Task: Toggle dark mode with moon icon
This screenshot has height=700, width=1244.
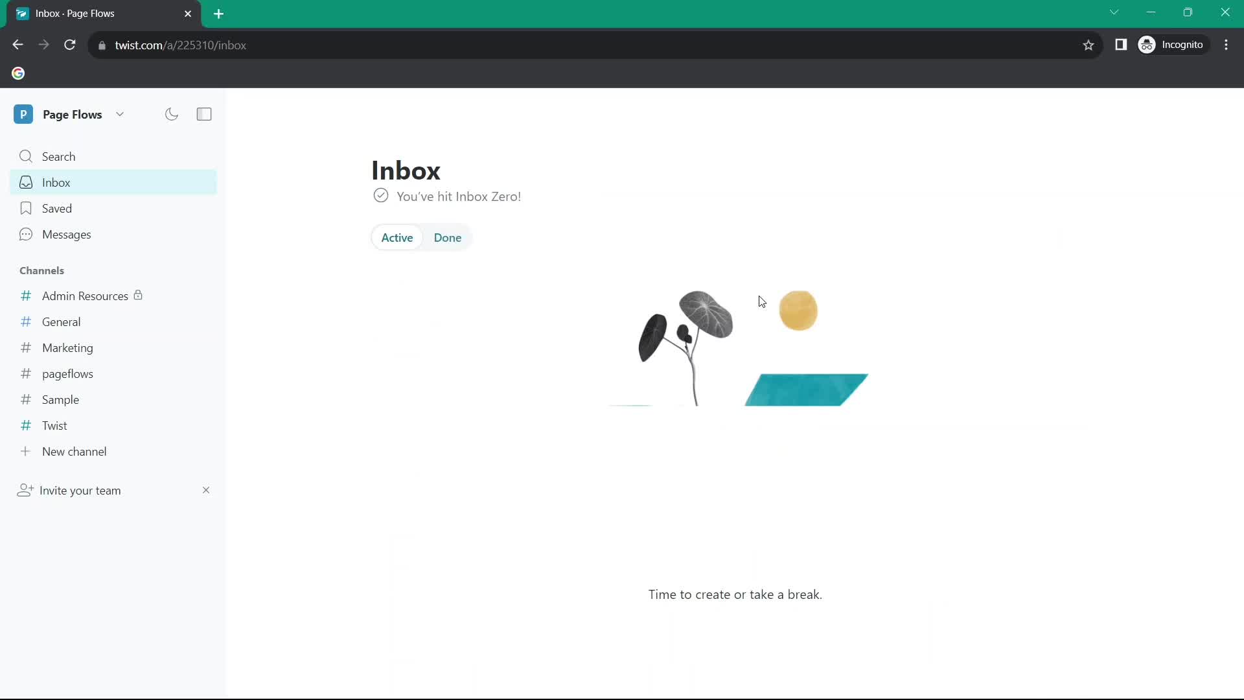Action: click(x=172, y=113)
